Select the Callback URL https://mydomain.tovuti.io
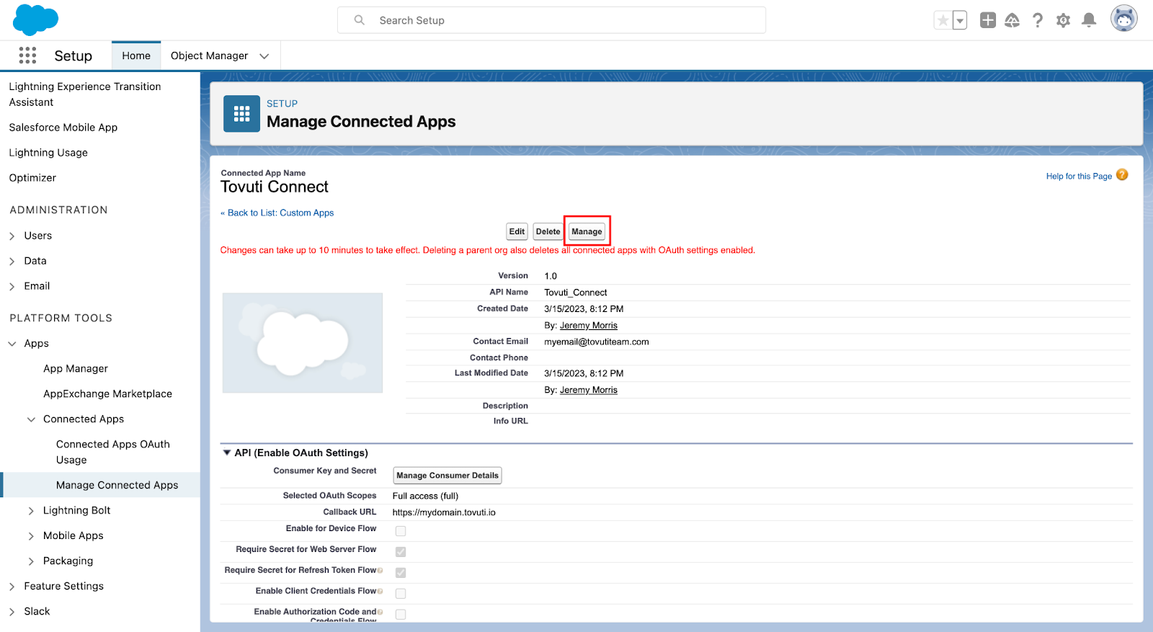Image resolution: width=1153 pixels, height=632 pixels. pos(444,512)
